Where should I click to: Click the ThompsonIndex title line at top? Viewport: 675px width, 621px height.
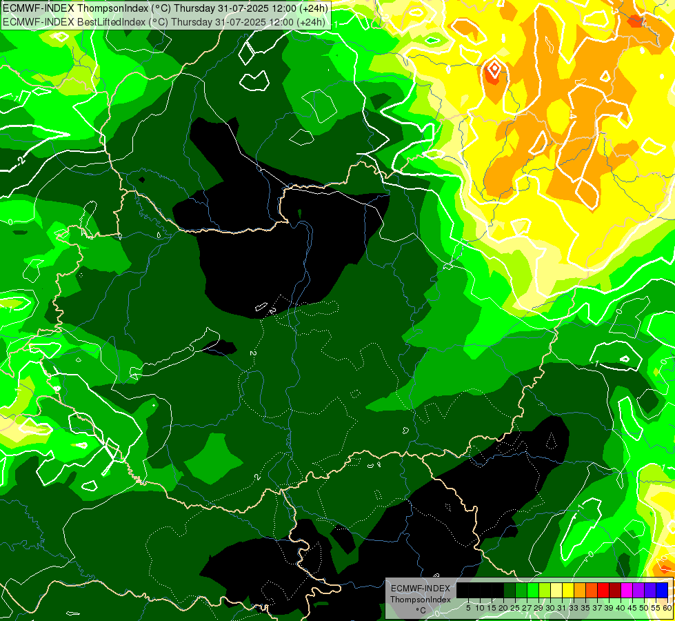coord(165,8)
